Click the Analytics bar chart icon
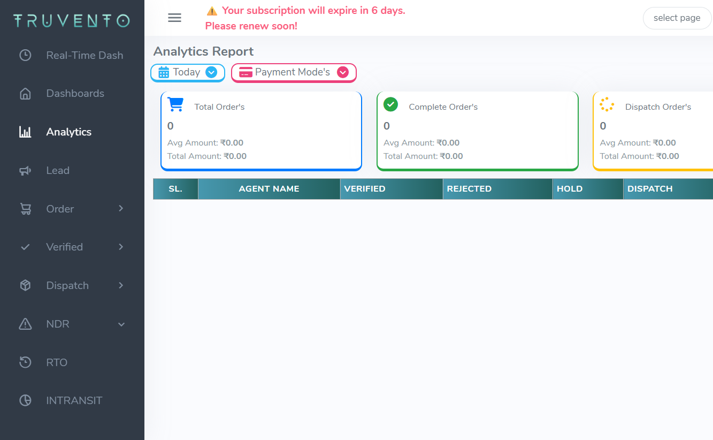 [x=25, y=132]
